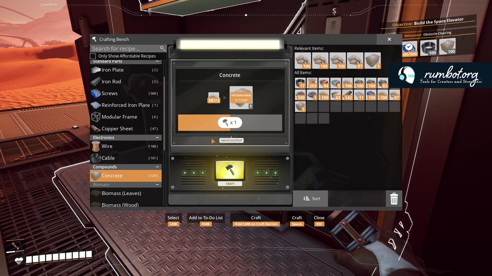
Task: Select limestone stack of 87 under Relevant Items
Action: [x=355, y=61]
